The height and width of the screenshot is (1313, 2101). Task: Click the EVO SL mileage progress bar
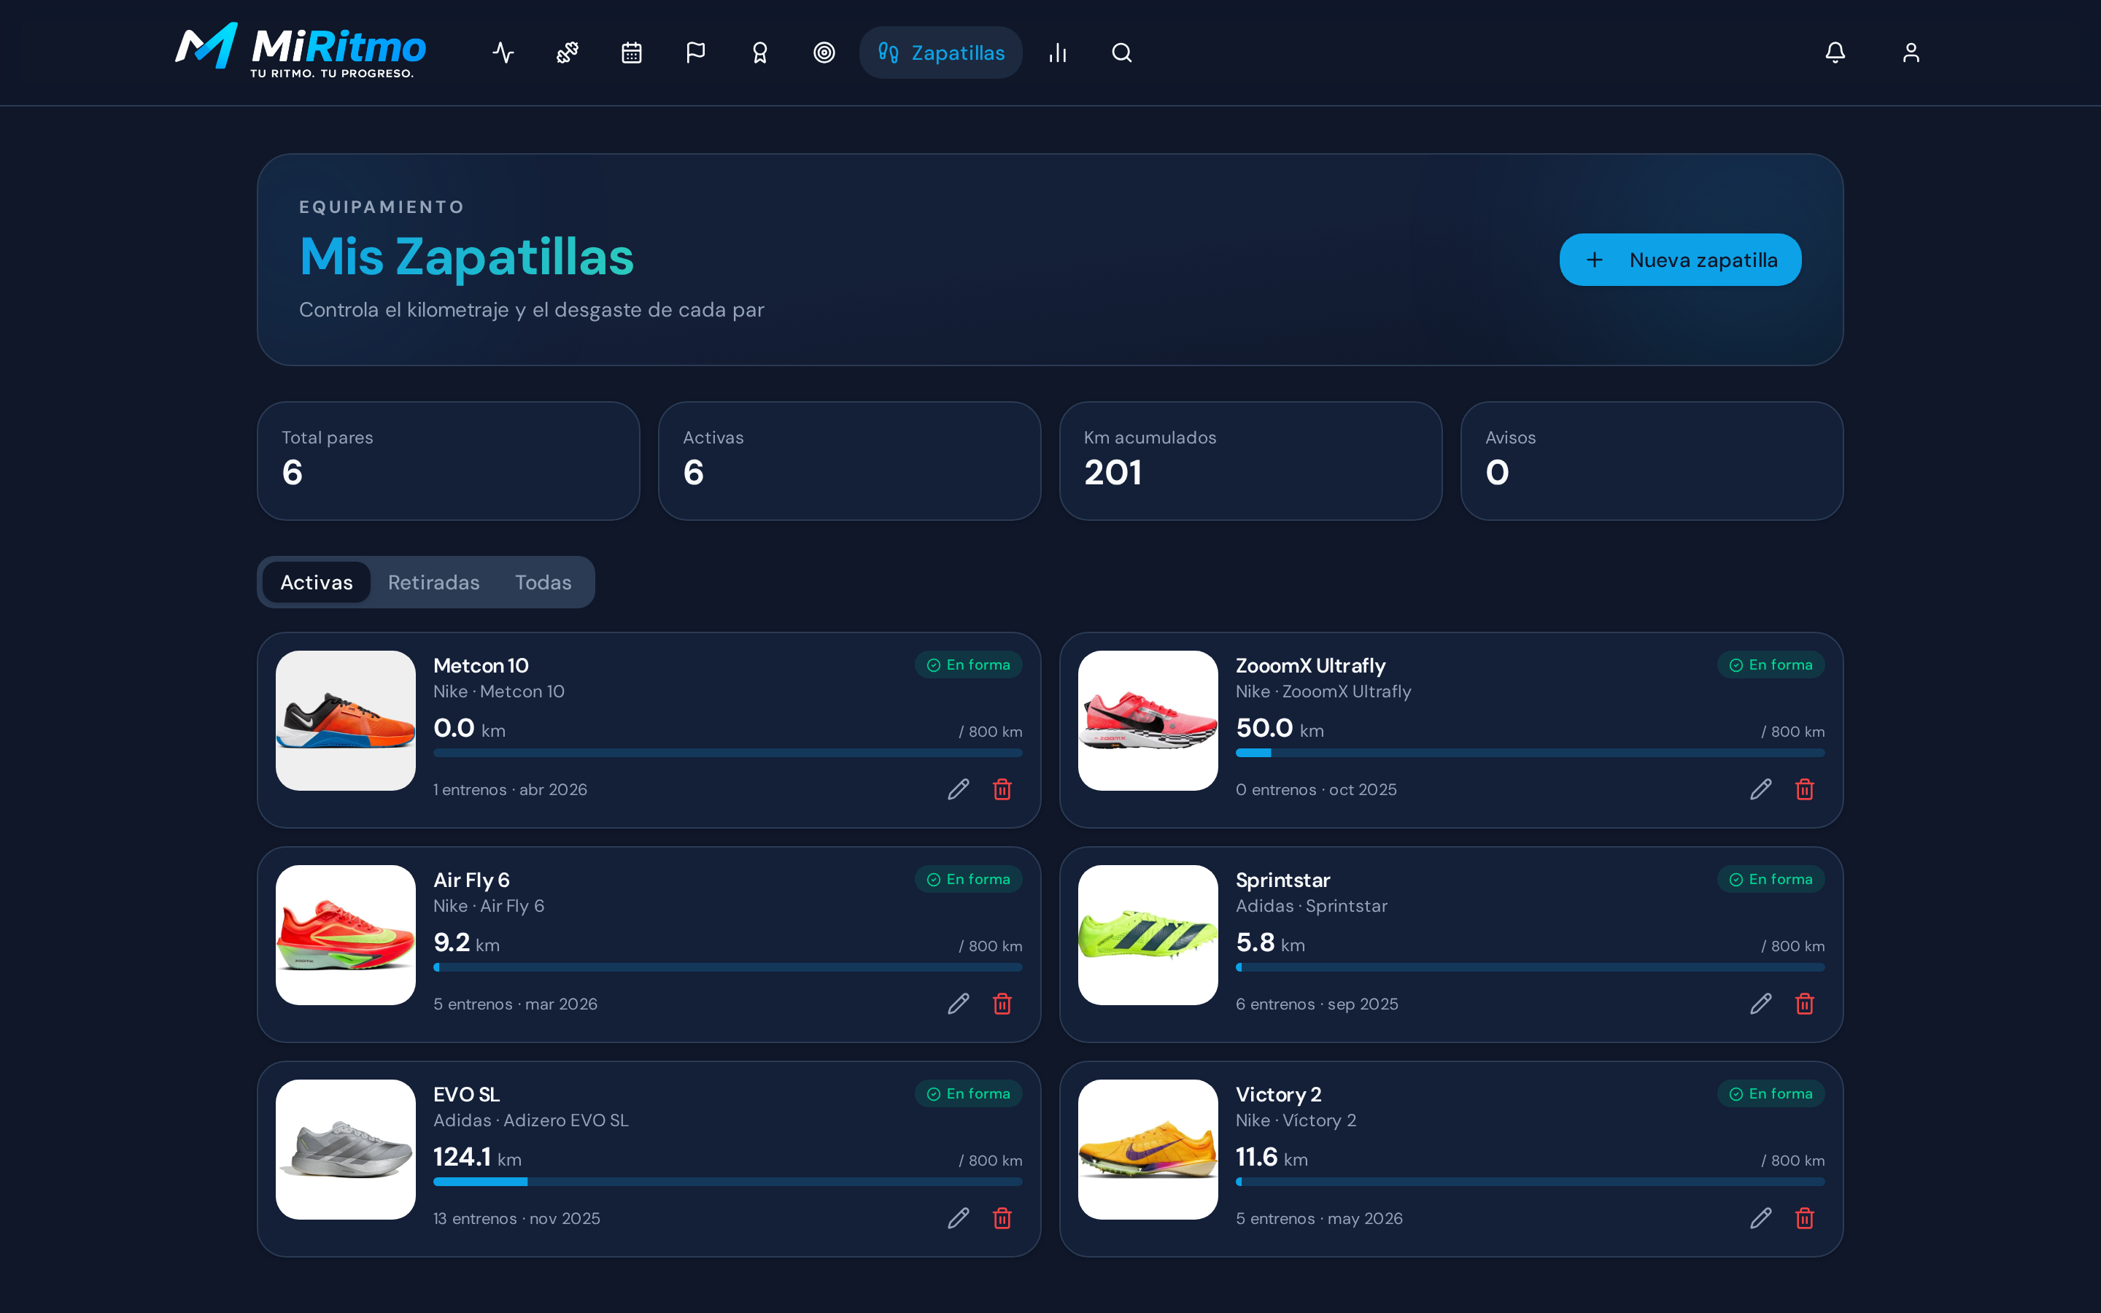pyautogui.click(x=727, y=1182)
